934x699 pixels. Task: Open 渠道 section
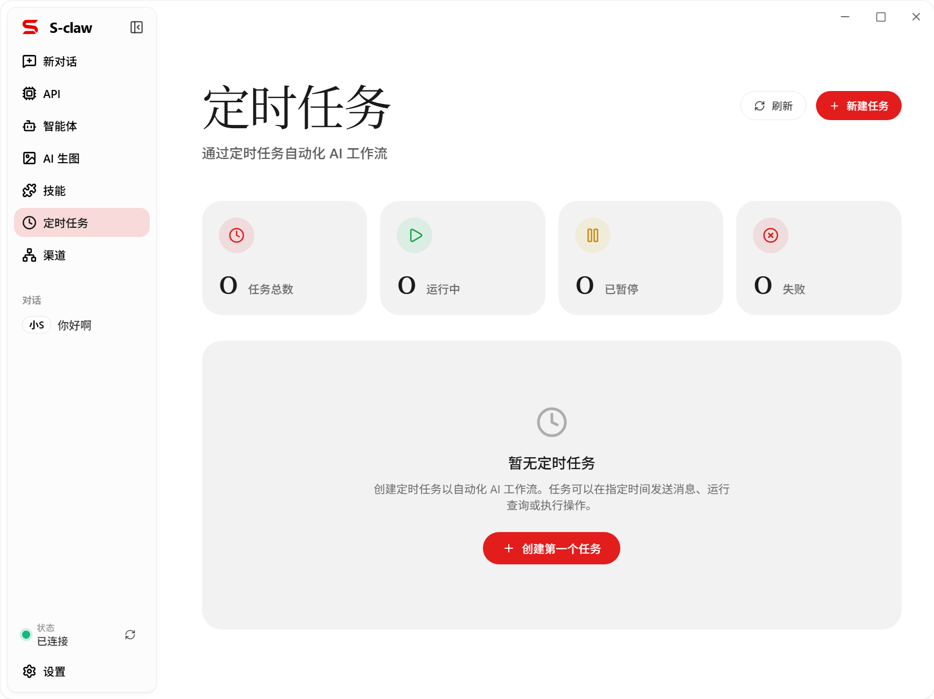pos(82,255)
